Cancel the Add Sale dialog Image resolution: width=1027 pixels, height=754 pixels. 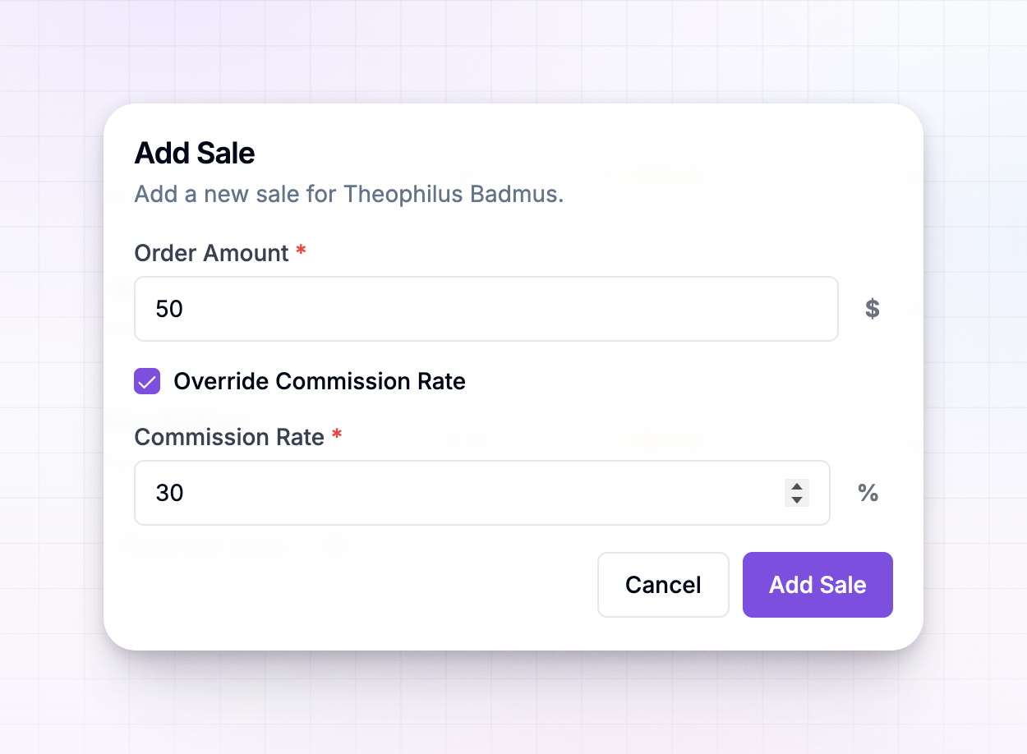[663, 585]
